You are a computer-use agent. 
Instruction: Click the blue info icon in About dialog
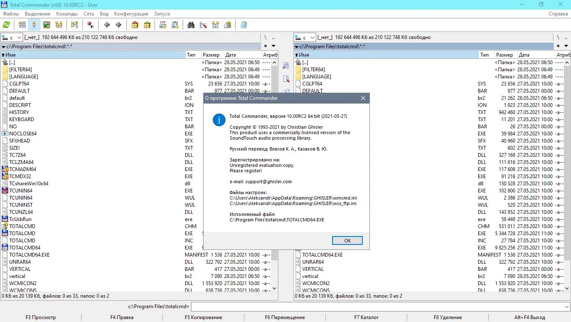click(219, 119)
